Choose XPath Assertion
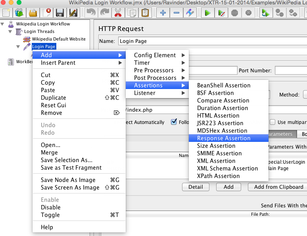Image resolution: width=307 pixels, height=236 pixels. (228, 176)
